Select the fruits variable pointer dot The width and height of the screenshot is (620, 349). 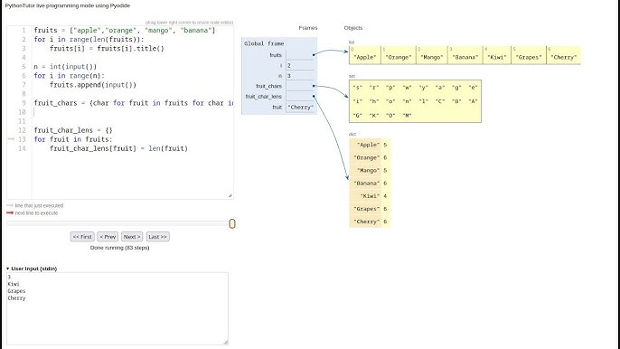tap(314, 54)
